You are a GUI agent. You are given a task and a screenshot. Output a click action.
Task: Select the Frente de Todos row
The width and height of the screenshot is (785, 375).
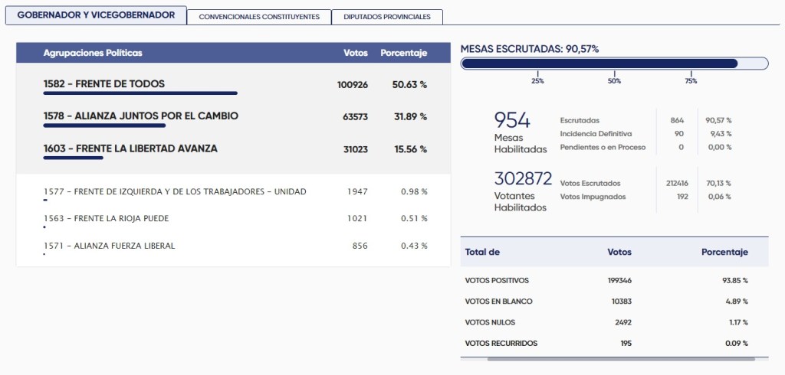coord(233,85)
